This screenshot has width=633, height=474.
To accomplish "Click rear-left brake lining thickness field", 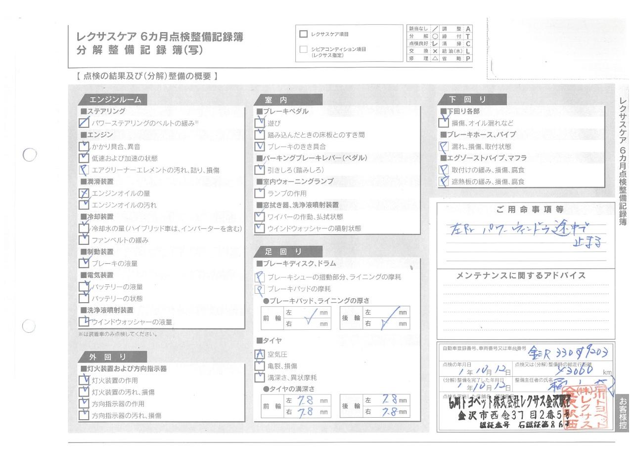I will tap(386, 313).
